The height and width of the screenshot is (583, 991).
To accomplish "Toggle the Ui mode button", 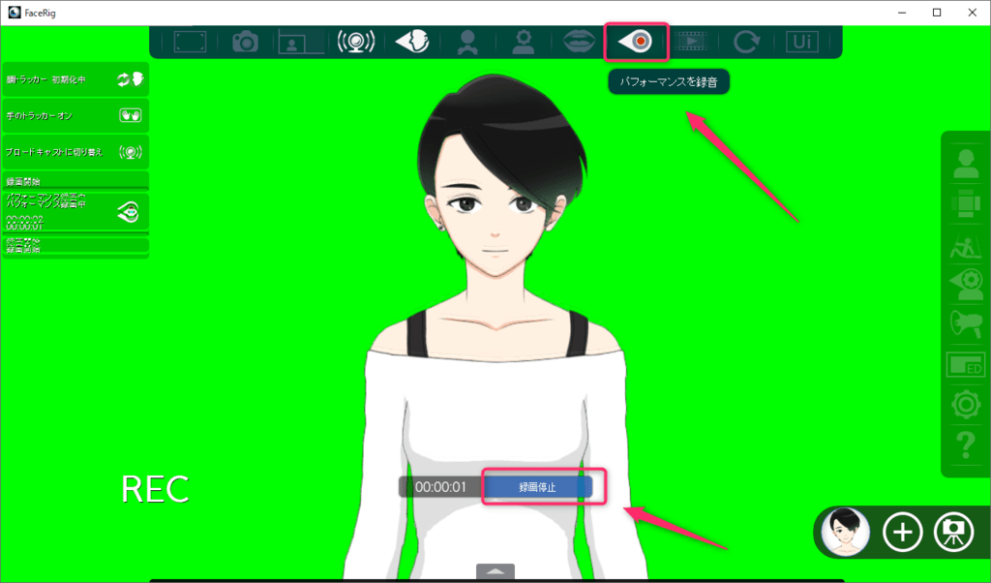I will pos(802,42).
